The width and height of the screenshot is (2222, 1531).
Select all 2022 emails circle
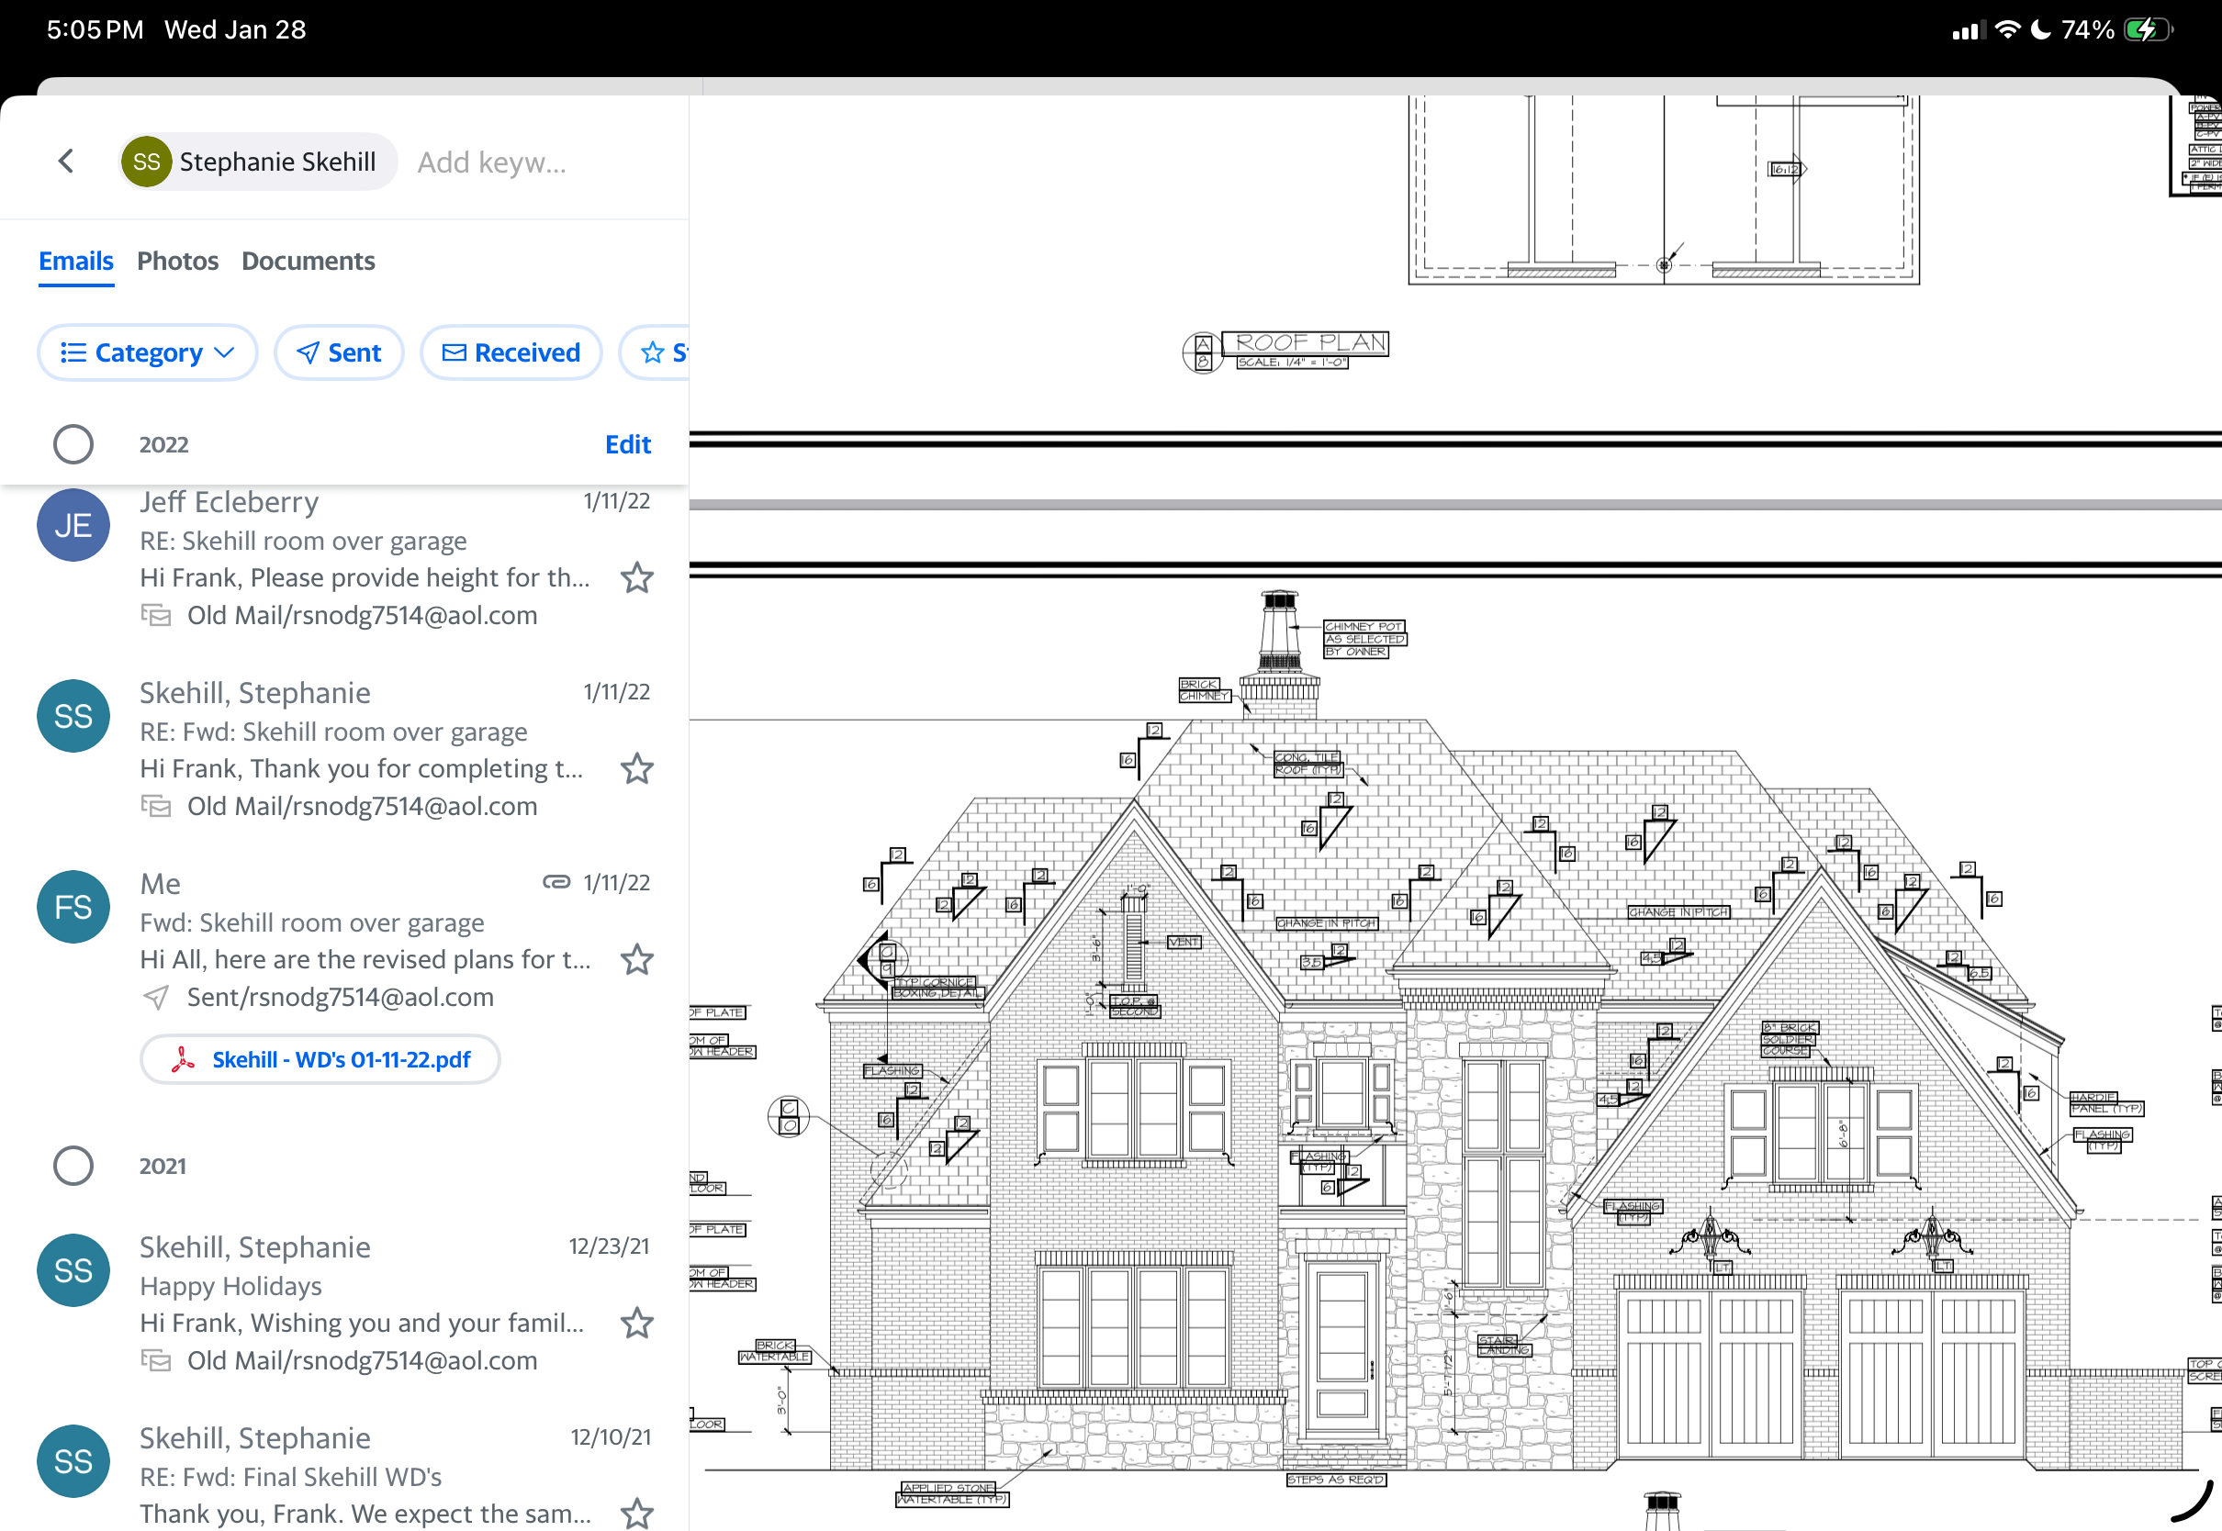tap(73, 444)
